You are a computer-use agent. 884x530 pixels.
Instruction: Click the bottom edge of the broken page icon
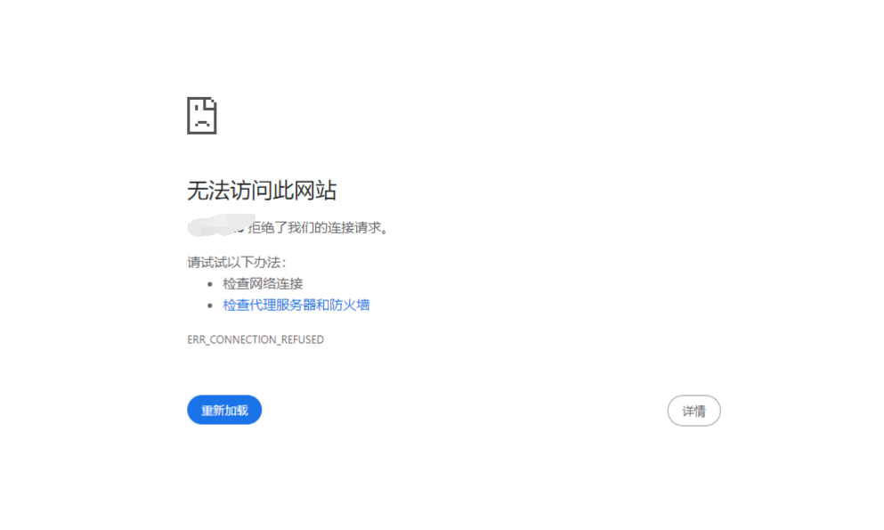(202, 131)
